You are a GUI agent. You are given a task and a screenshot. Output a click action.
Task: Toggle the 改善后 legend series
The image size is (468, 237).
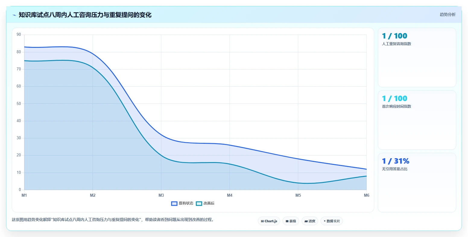pyautogui.click(x=205, y=203)
